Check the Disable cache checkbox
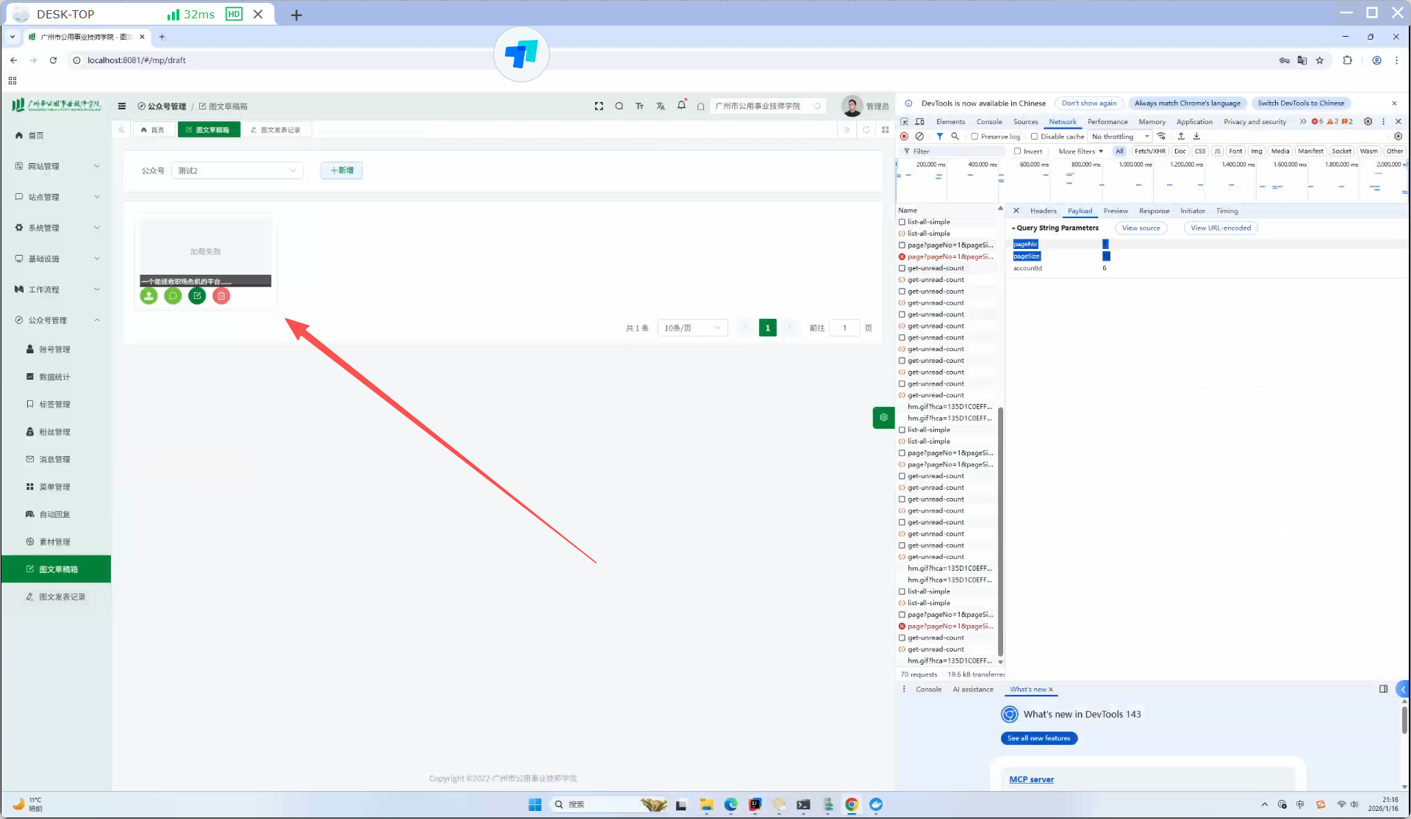Image resolution: width=1411 pixels, height=819 pixels. tap(1034, 137)
